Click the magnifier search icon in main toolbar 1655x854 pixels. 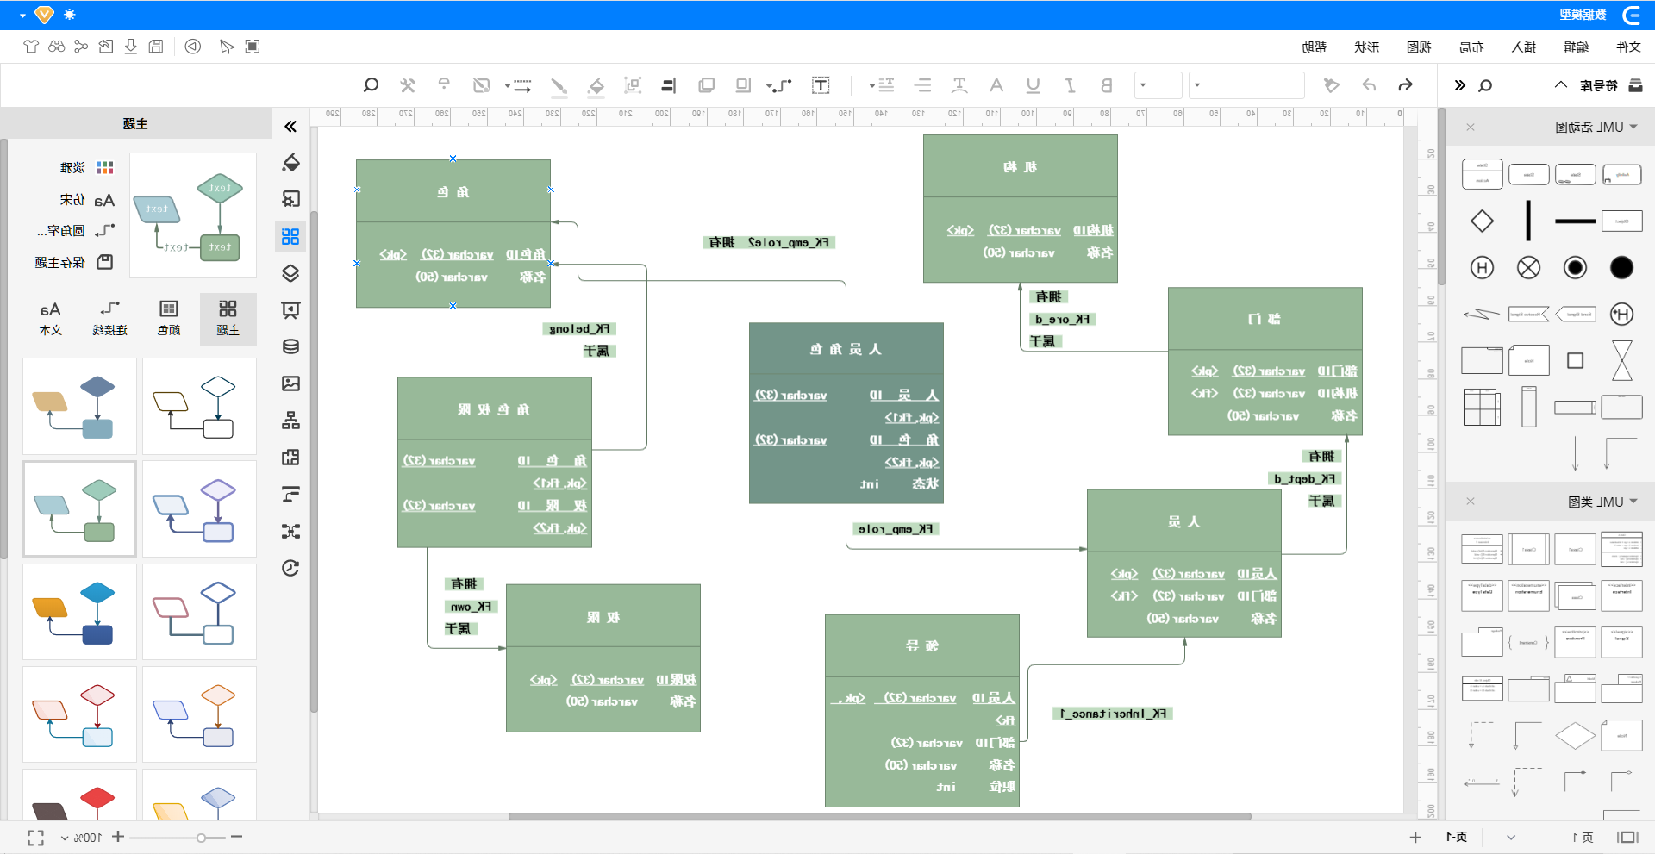(x=371, y=85)
